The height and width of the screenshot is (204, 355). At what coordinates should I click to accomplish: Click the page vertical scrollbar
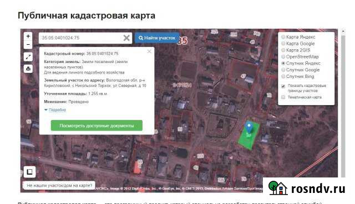[343, 106]
